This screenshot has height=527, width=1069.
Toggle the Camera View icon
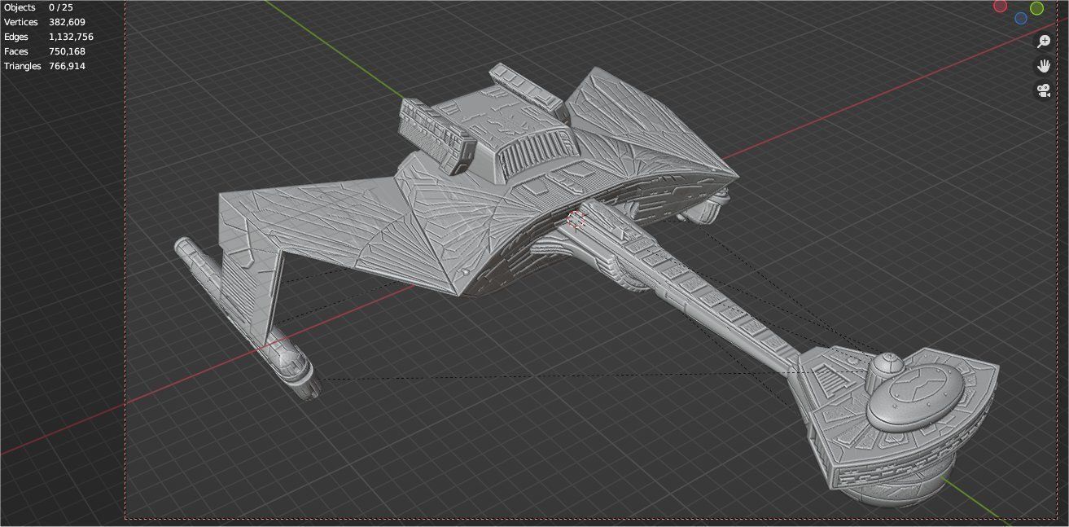click(1044, 92)
